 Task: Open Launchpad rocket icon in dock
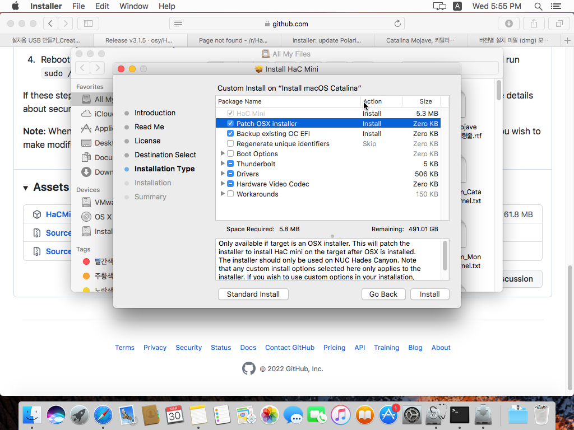point(80,415)
